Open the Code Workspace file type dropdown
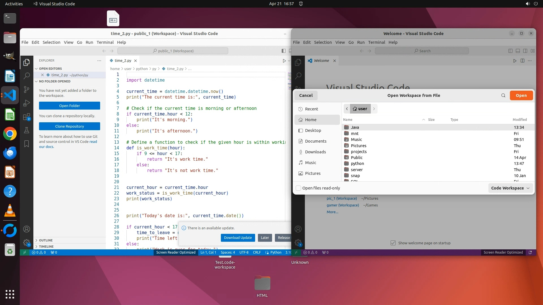543x305 pixels. [510, 188]
